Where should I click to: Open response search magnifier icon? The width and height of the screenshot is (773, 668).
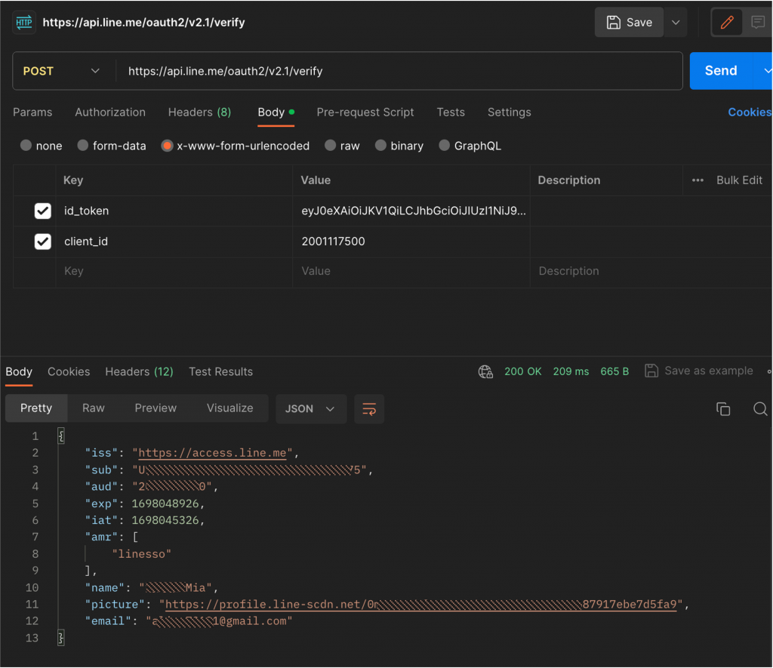pyautogui.click(x=760, y=408)
